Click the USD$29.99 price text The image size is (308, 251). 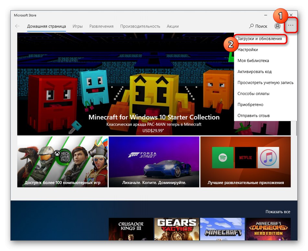(x=153, y=131)
